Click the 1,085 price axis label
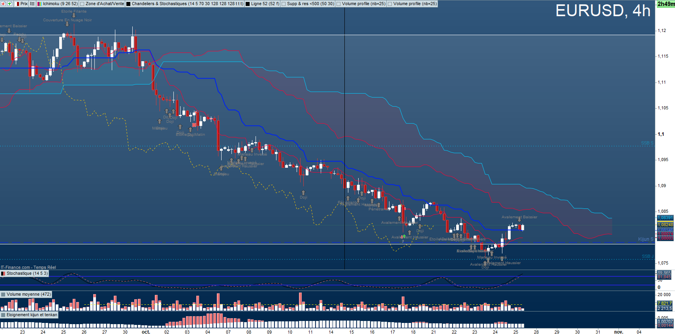 tap(663, 211)
